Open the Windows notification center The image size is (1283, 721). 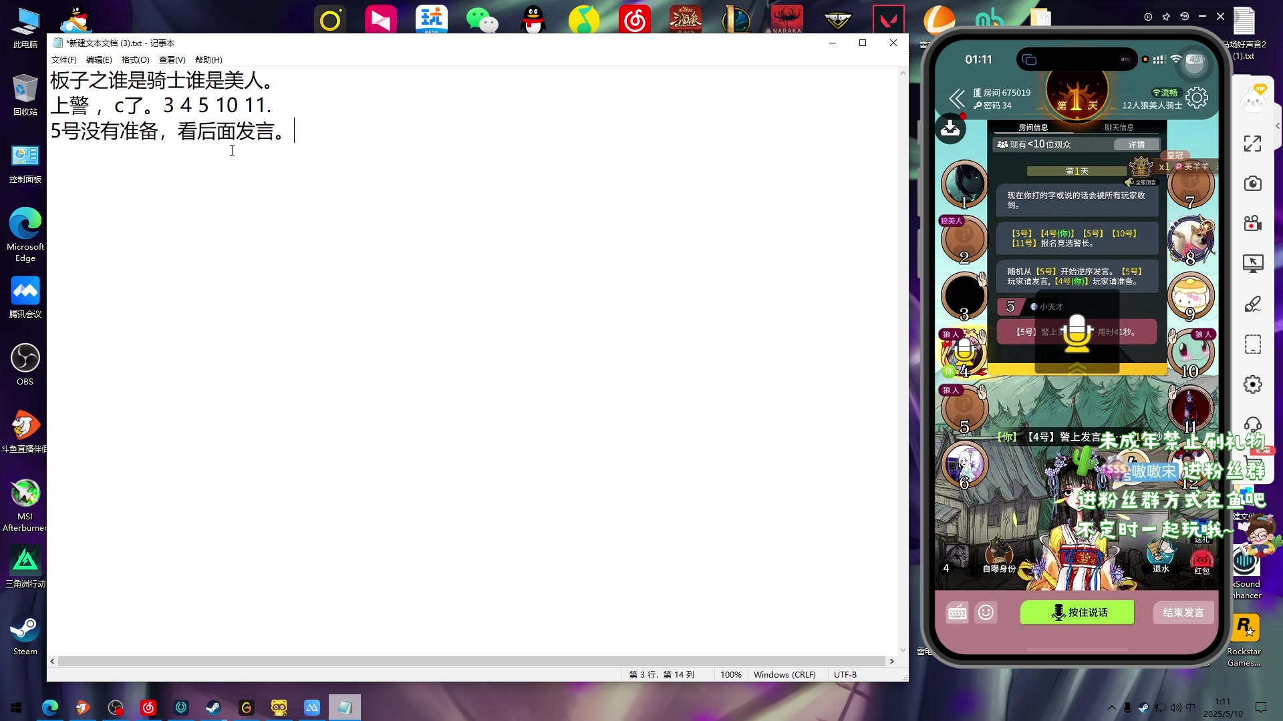(1261, 708)
